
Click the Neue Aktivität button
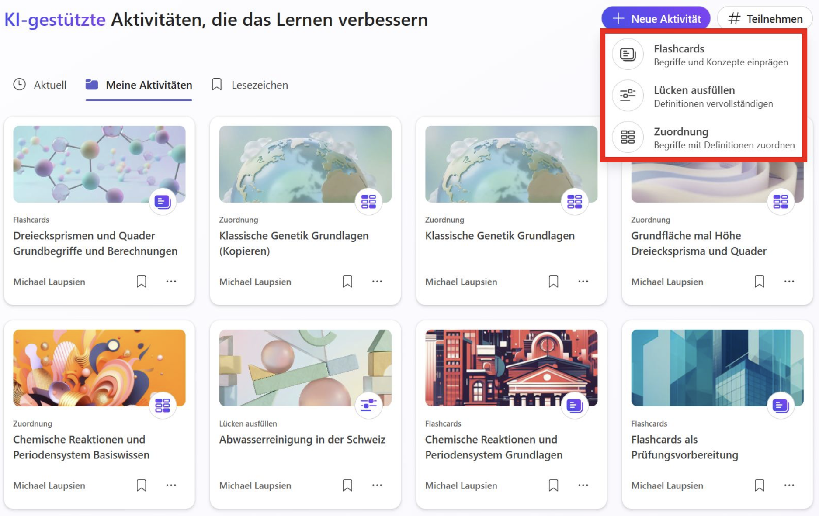[656, 19]
